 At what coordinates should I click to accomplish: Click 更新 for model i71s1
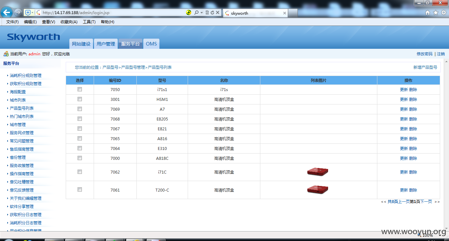coord(404,89)
